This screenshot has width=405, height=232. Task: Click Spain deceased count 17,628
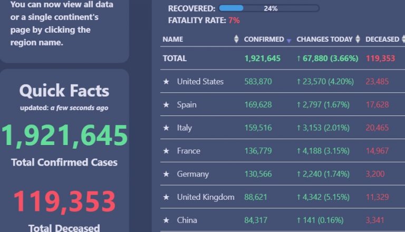377,104
